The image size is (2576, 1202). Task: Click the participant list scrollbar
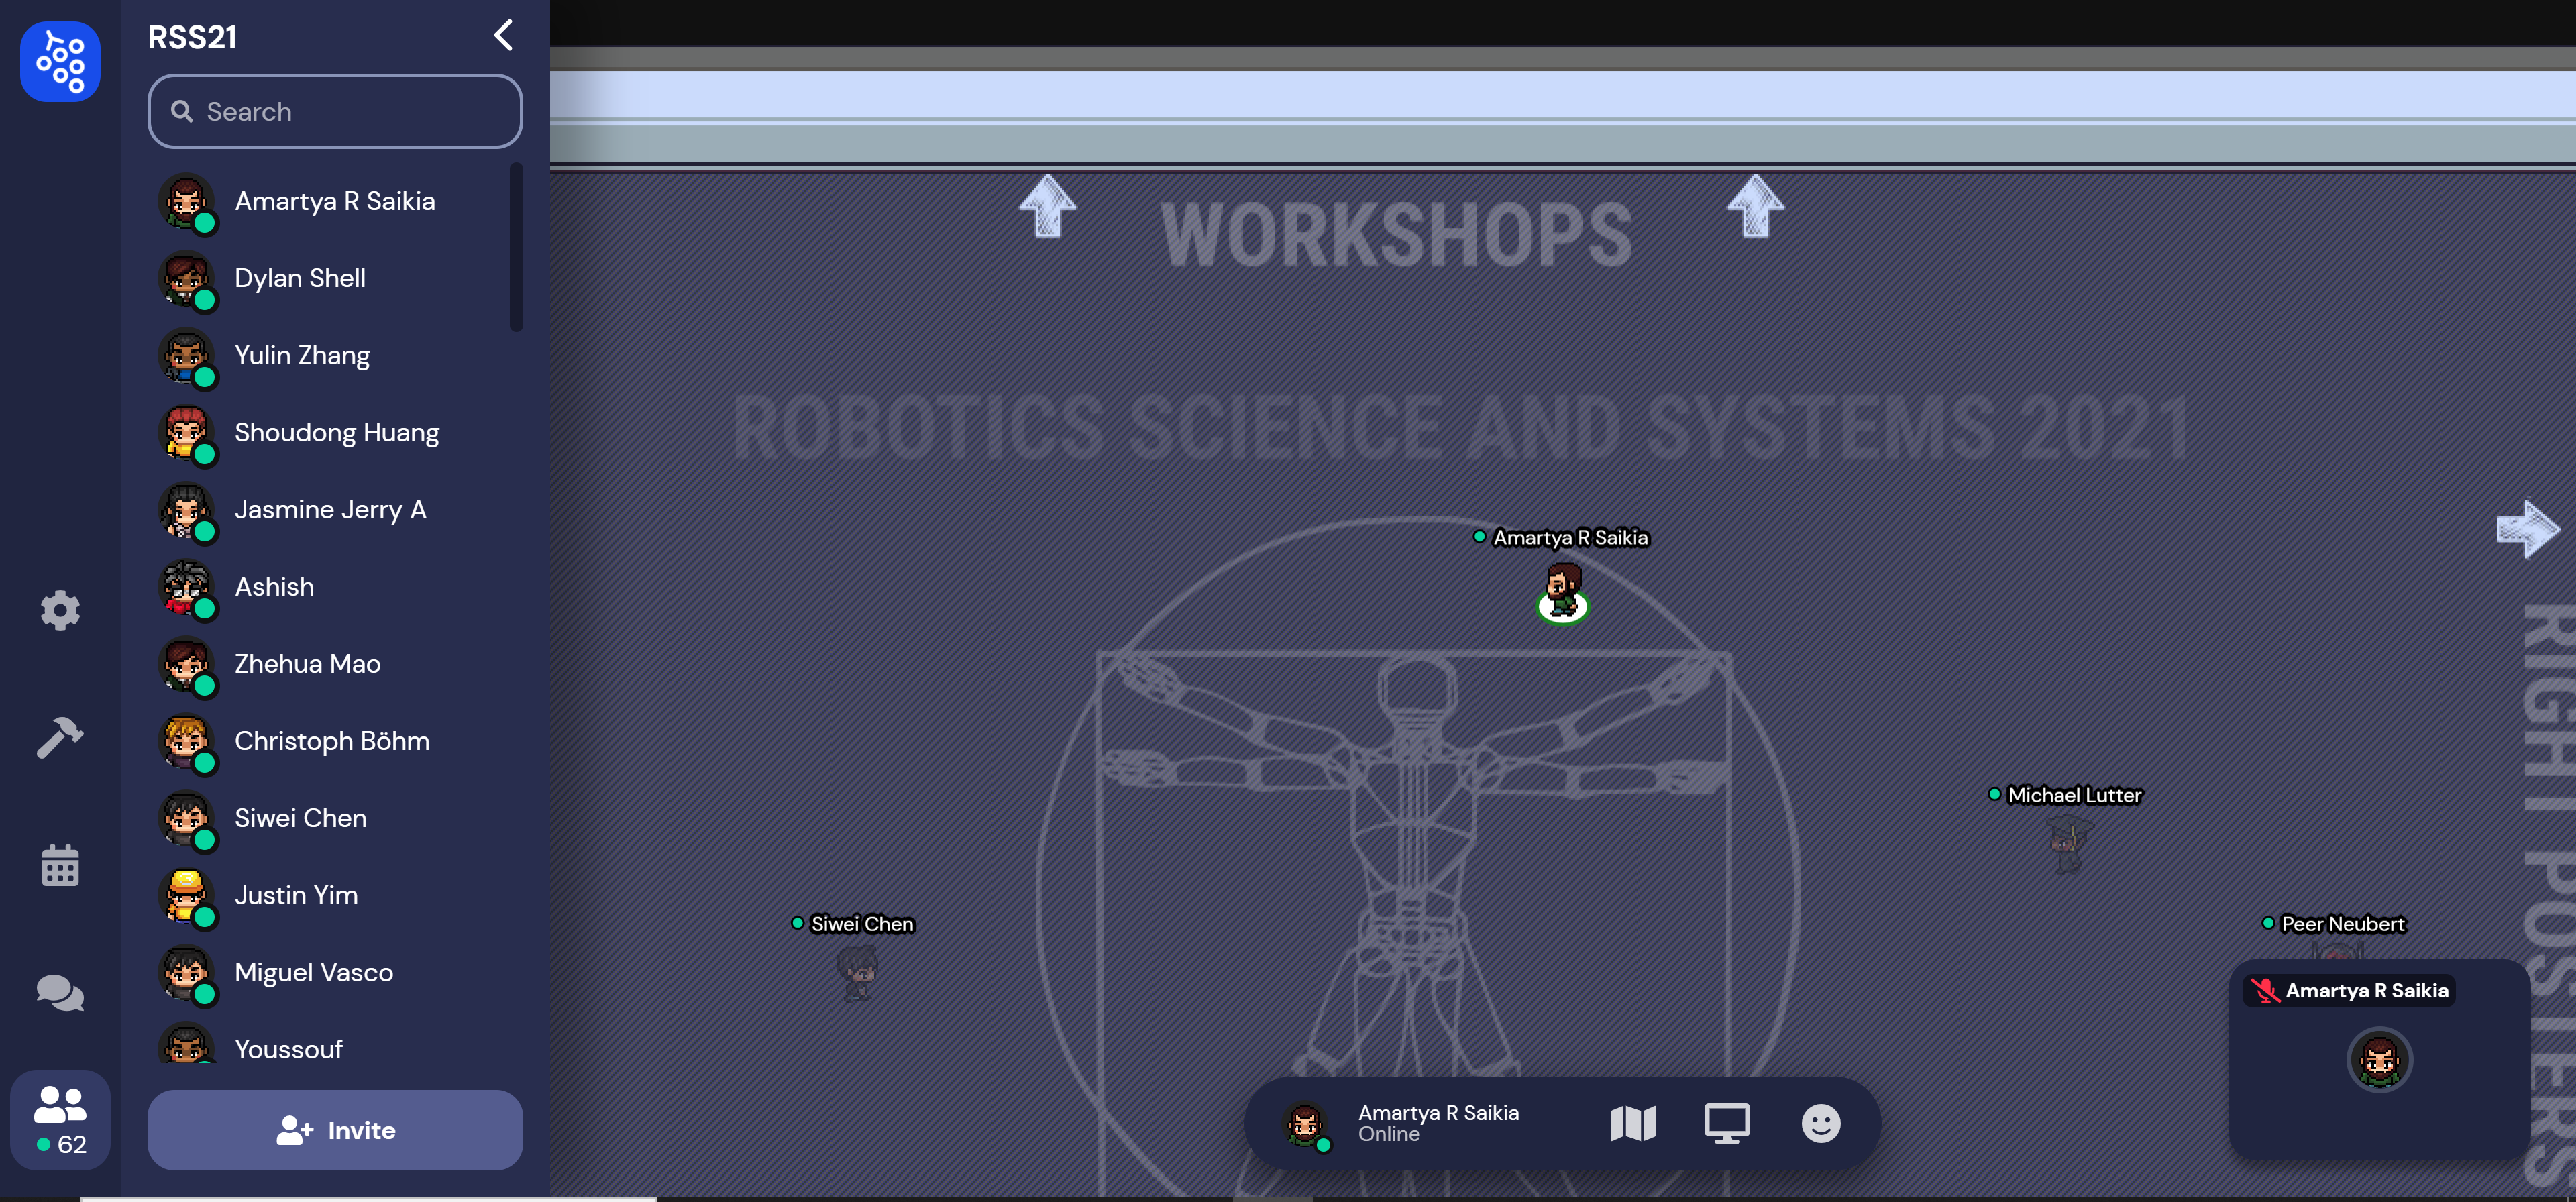(x=516, y=248)
